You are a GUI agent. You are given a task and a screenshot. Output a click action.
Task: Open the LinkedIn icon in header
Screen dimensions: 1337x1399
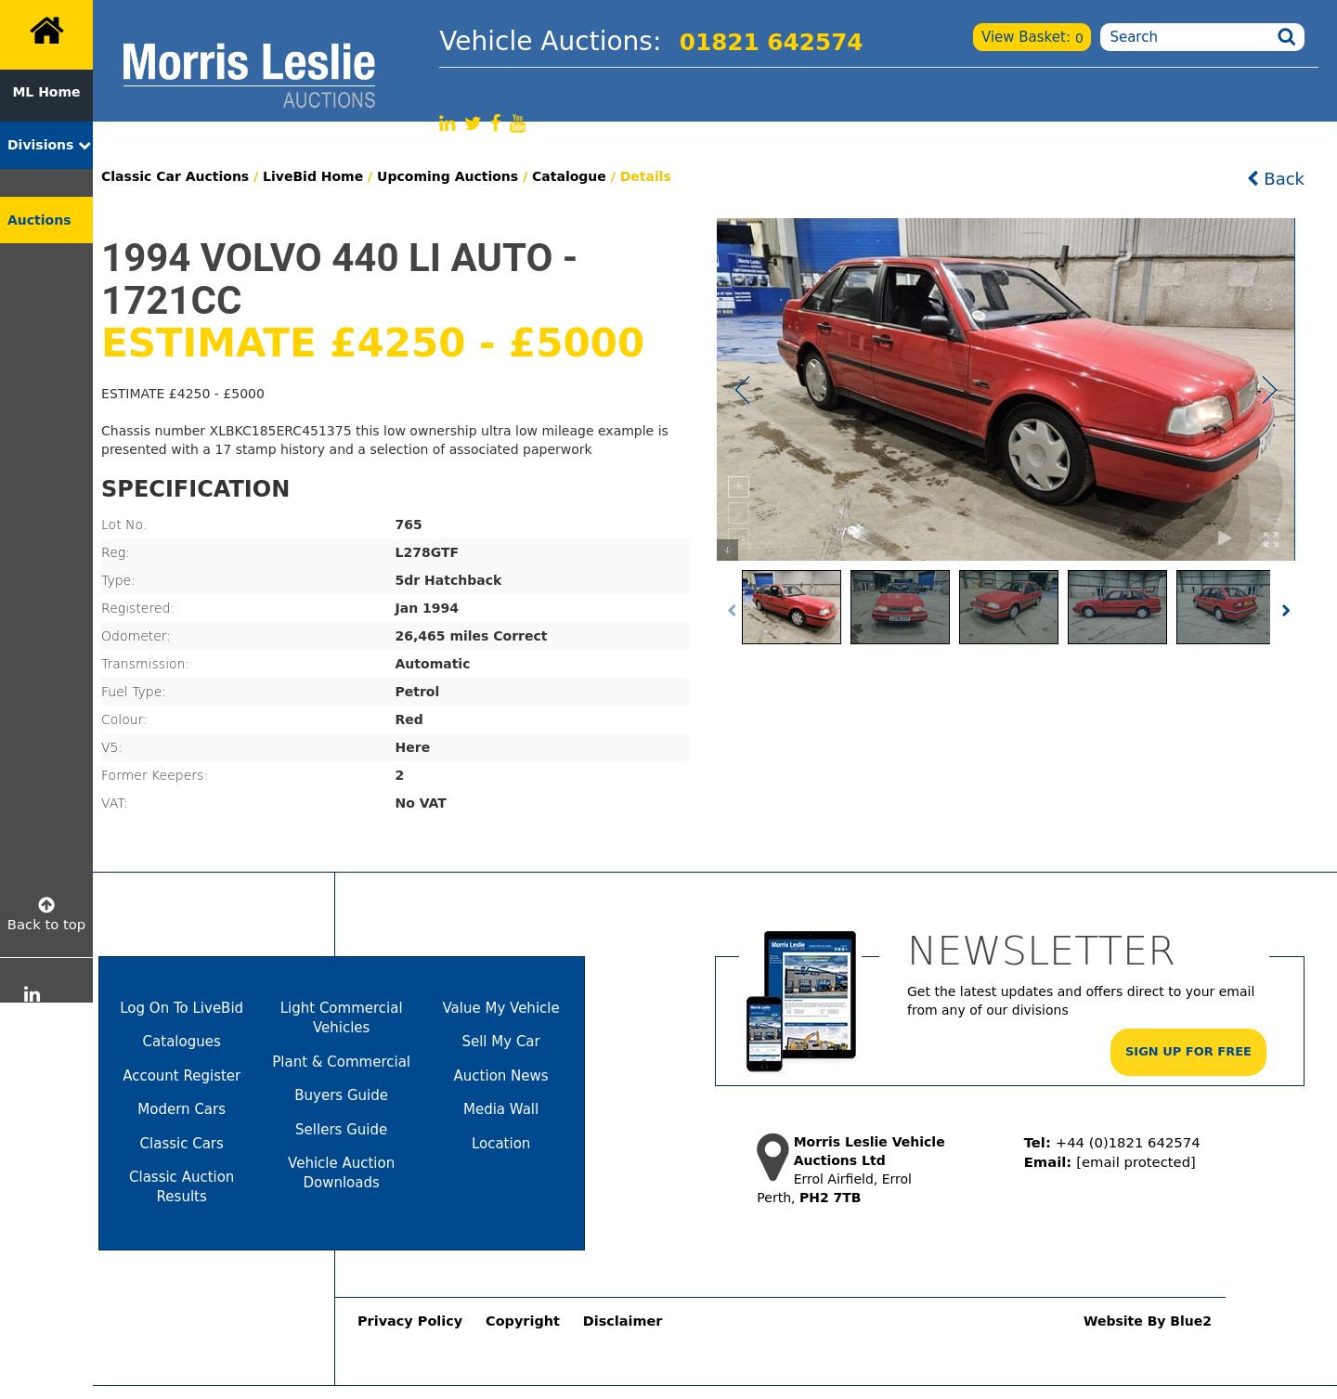(448, 123)
